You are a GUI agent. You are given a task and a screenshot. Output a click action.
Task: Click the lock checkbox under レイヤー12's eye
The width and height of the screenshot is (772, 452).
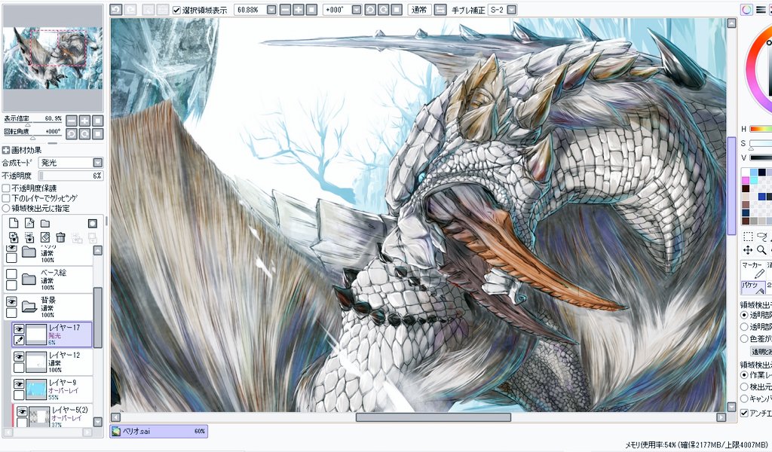[19, 368]
